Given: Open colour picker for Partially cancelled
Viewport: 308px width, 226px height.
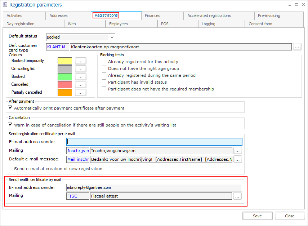Looking at the screenshot, I should coord(81,93).
